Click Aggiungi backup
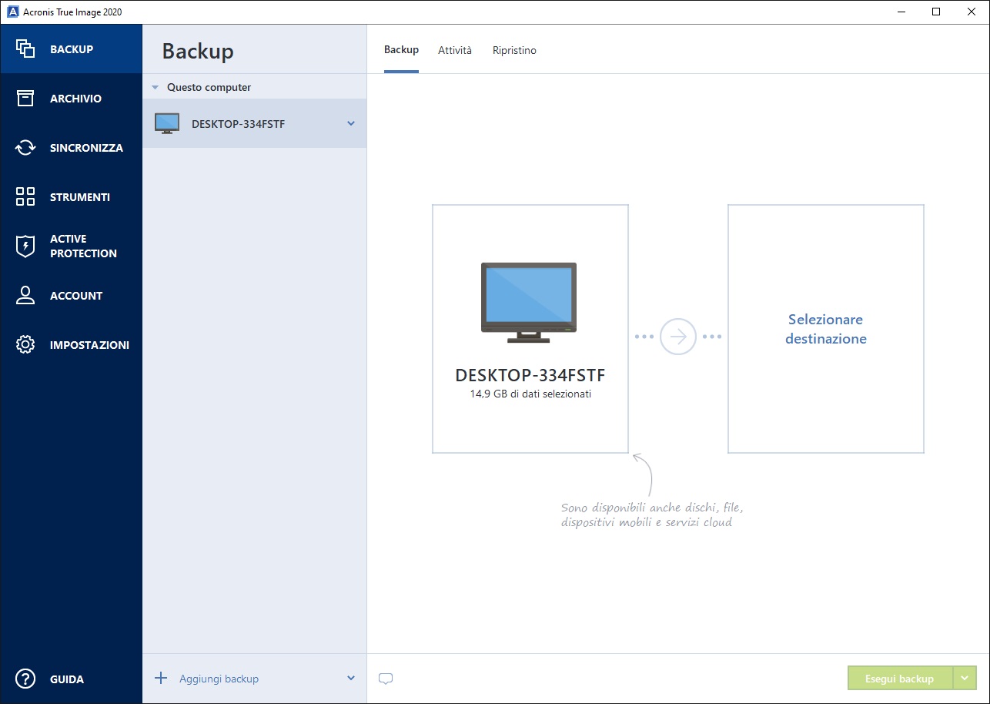990x704 pixels. tap(219, 679)
